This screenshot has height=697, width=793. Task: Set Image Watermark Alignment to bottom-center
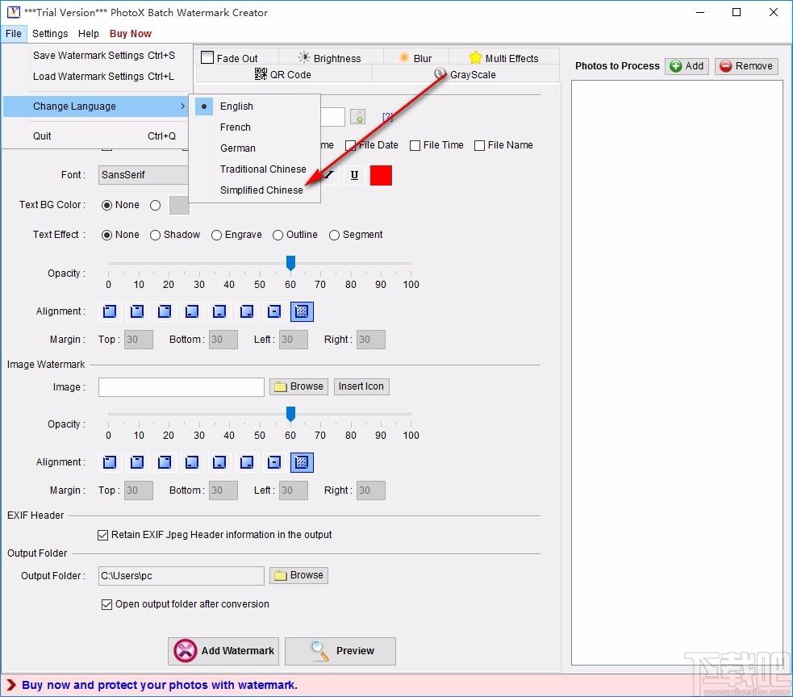[219, 462]
